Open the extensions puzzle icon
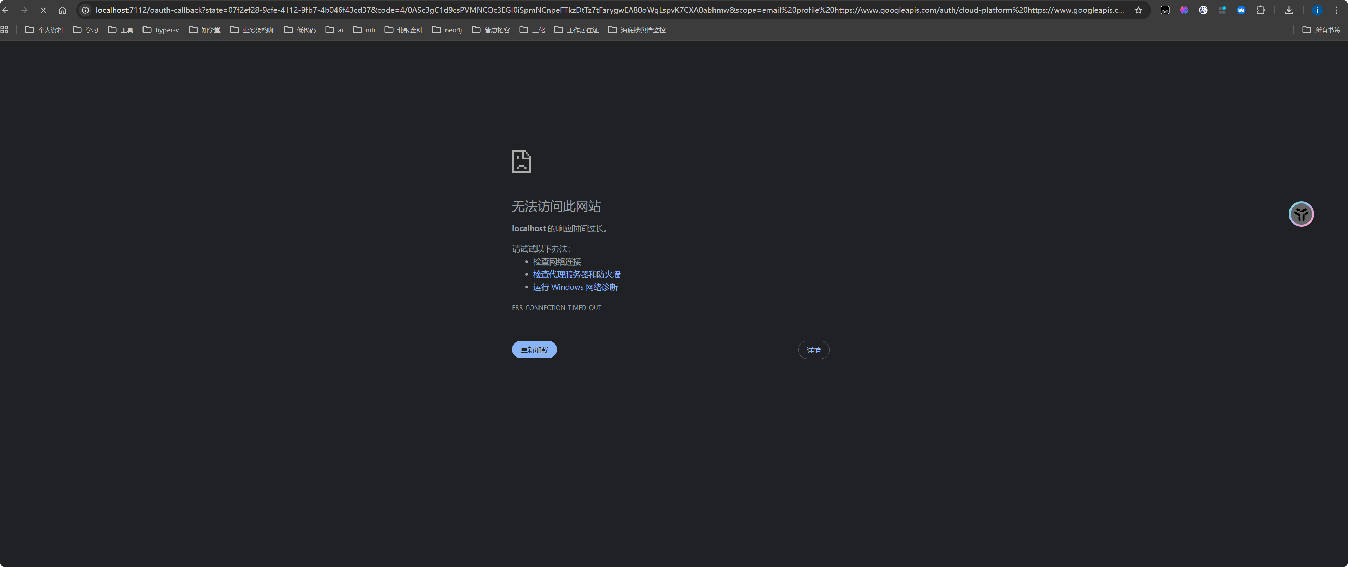The image size is (1348, 567). point(1261,10)
